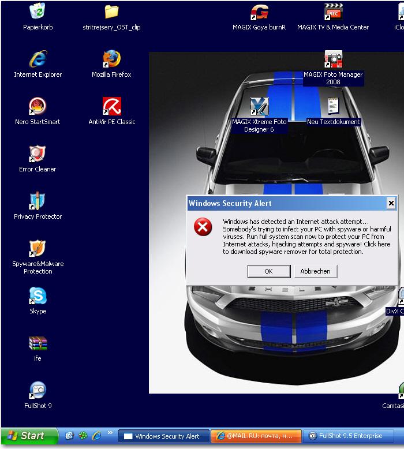Launch MAGIX Goya burnR shortcut
404x449 pixels.
[259, 12]
